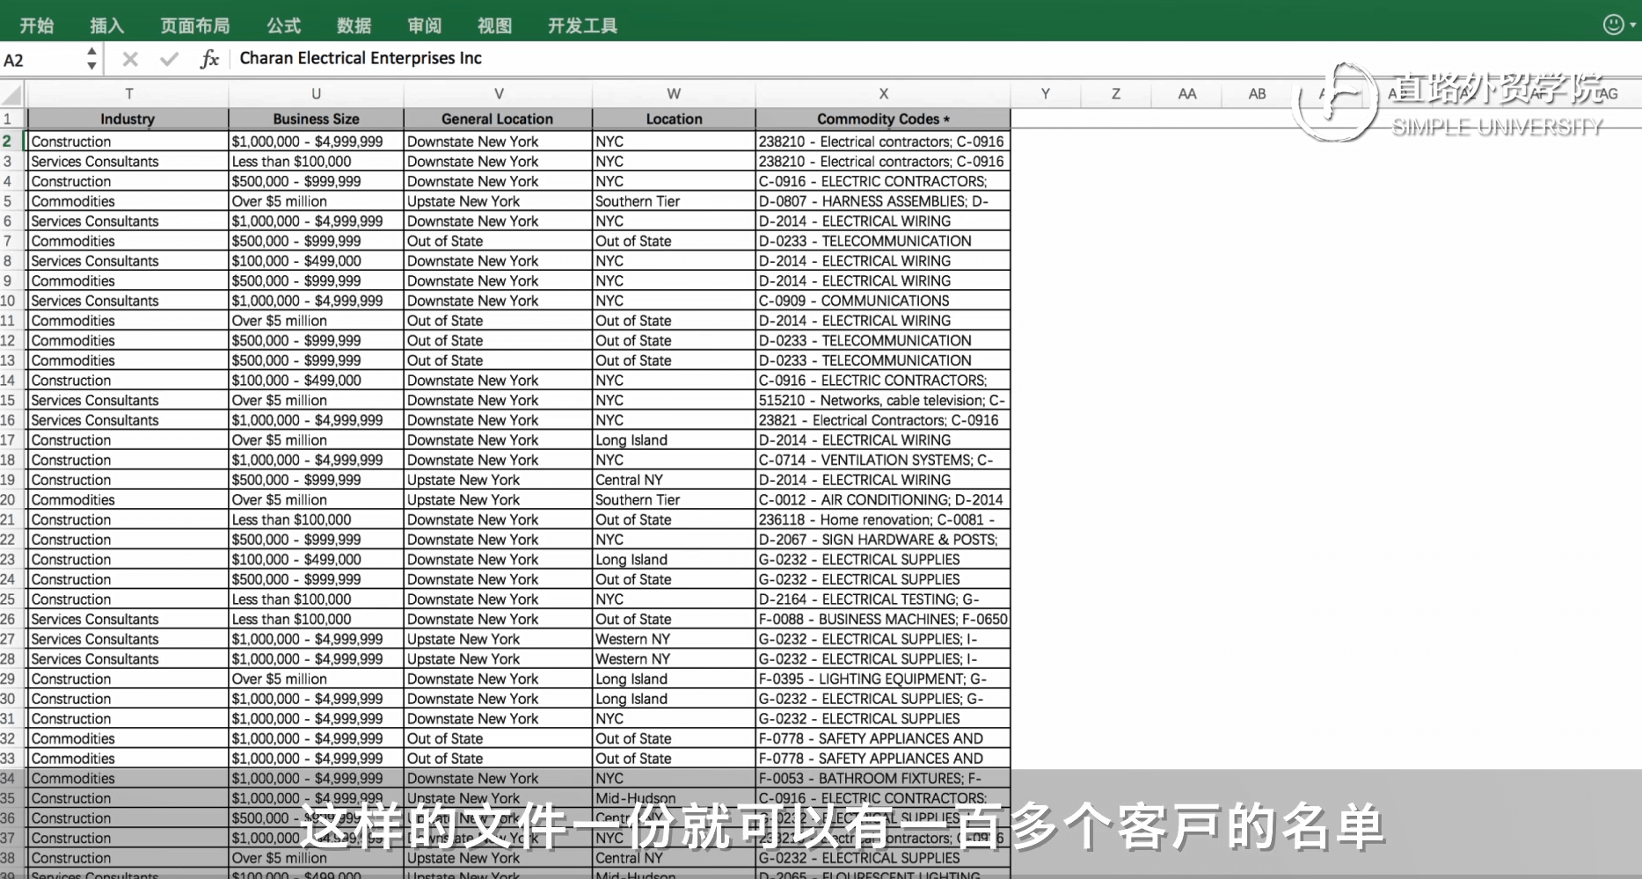Click Out of State location in row 21
This screenshot has width=1642, height=879.
pyautogui.click(x=674, y=519)
